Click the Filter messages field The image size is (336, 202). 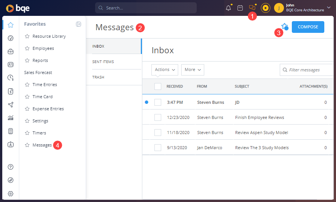(x=307, y=70)
